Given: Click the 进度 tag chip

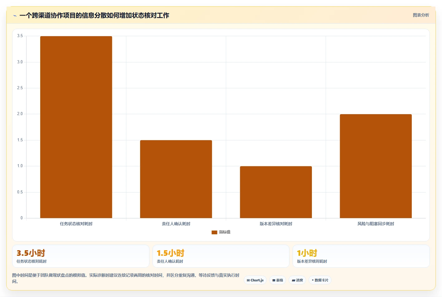Looking at the screenshot, I should coord(297,280).
